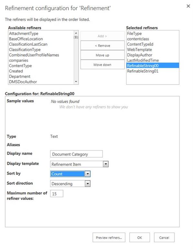The image size is (193, 249).
Task: Select contentclass in Selected refiners
Action: pyautogui.click(x=153, y=39)
